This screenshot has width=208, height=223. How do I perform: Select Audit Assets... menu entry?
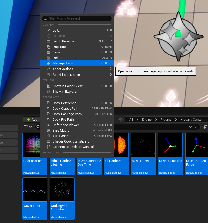coord(77,136)
